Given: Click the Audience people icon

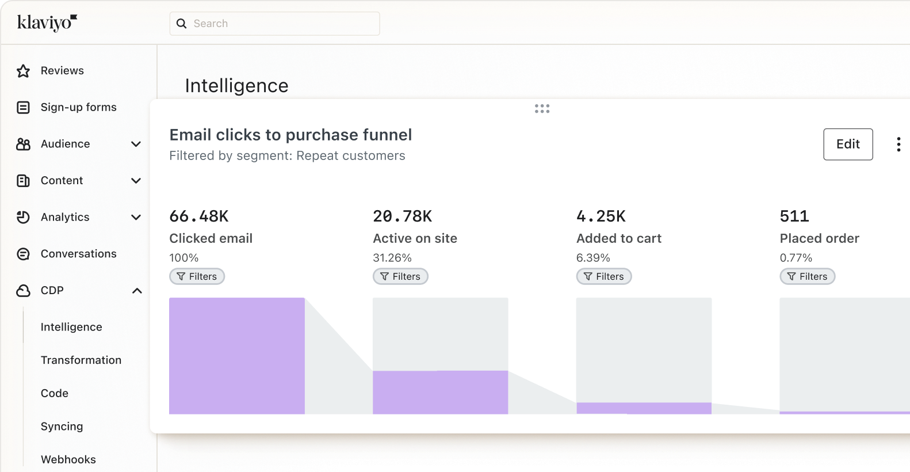Looking at the screenshot, I should coord(23,144).
